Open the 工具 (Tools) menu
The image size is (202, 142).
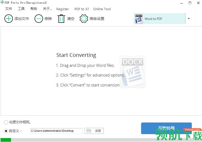(21, 9)
